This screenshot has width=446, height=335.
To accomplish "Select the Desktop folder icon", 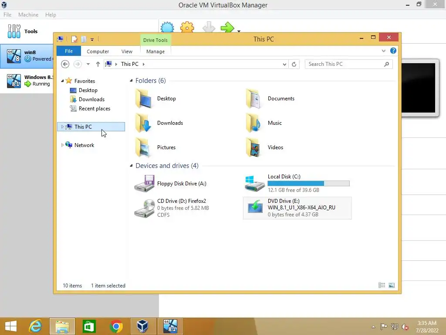I will click(143, 98).
